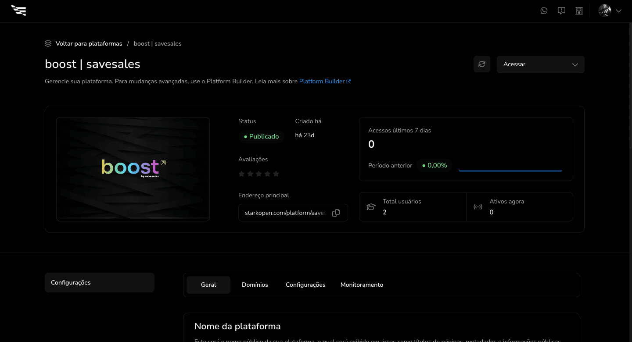The height and width of the screenshot is (342, 632).
Task: Click the platforms layers icon
Action: [x=48, y=43]
